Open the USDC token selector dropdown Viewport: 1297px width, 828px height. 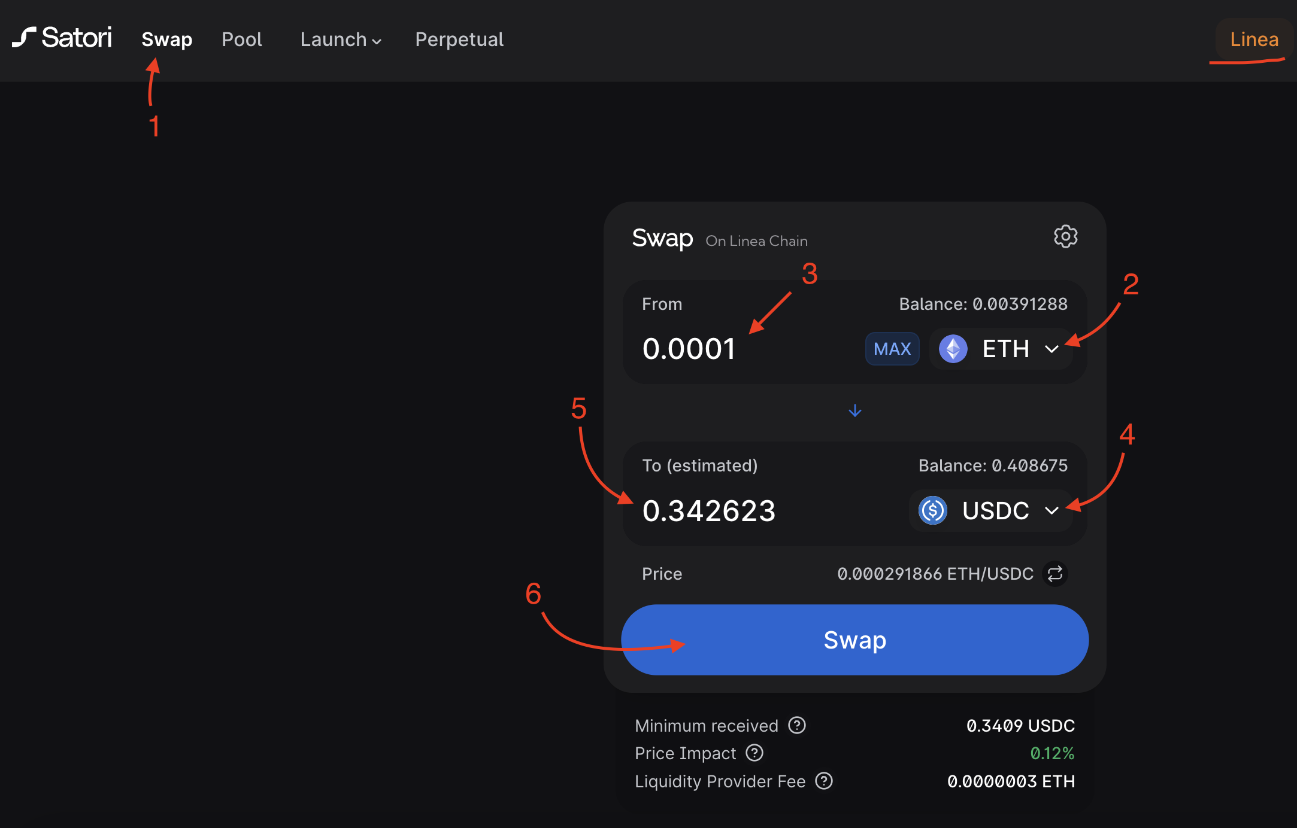(990, 510)
